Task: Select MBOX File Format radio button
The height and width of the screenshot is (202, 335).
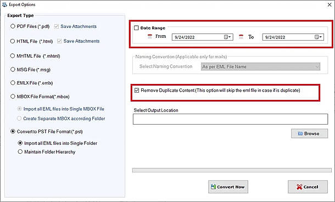Action: point(13,97)
